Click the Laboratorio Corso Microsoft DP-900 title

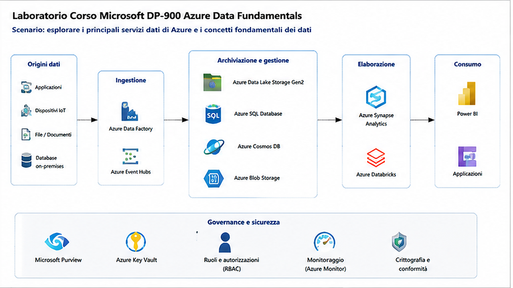157,16
